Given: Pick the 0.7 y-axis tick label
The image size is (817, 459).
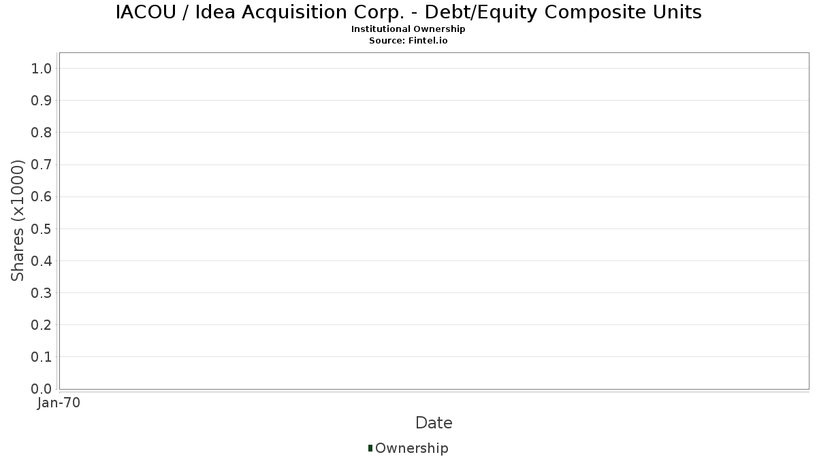Looking at the screenshot, I should [42, 165].
